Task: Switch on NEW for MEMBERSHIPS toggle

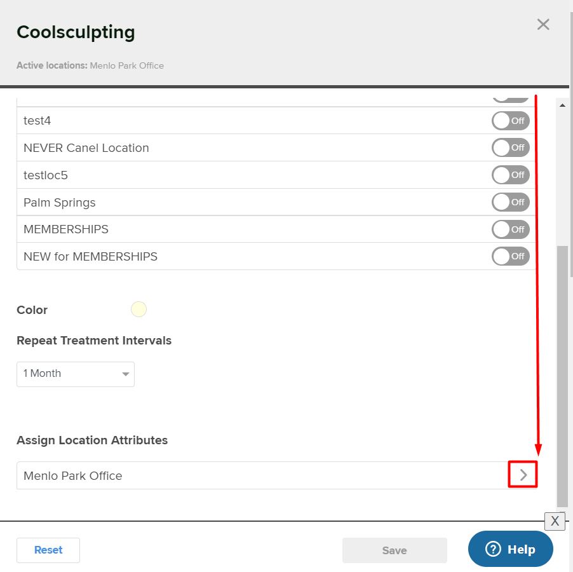Action: coord(510,256)
